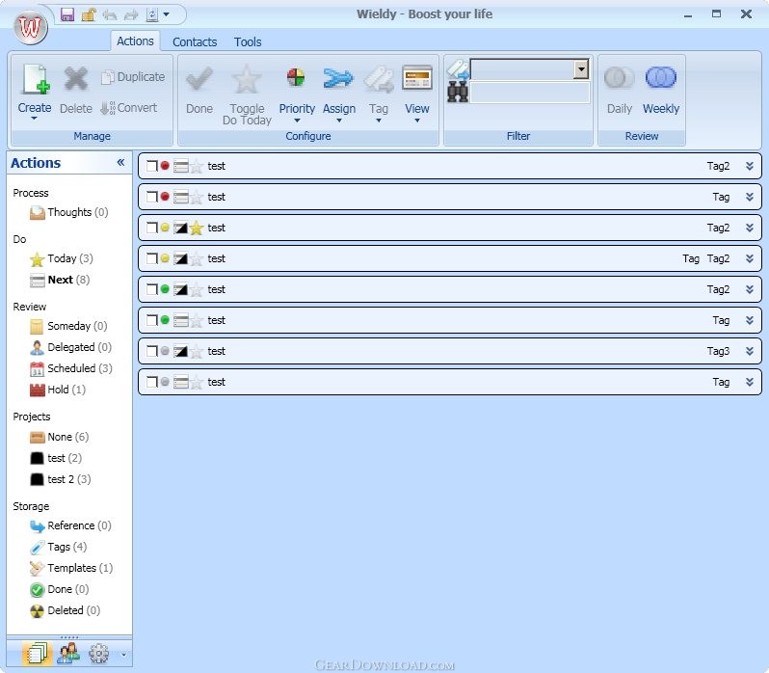Screen dimensions: 769x673
Task: Click the tag filter icon
Action: coord(458,69)
